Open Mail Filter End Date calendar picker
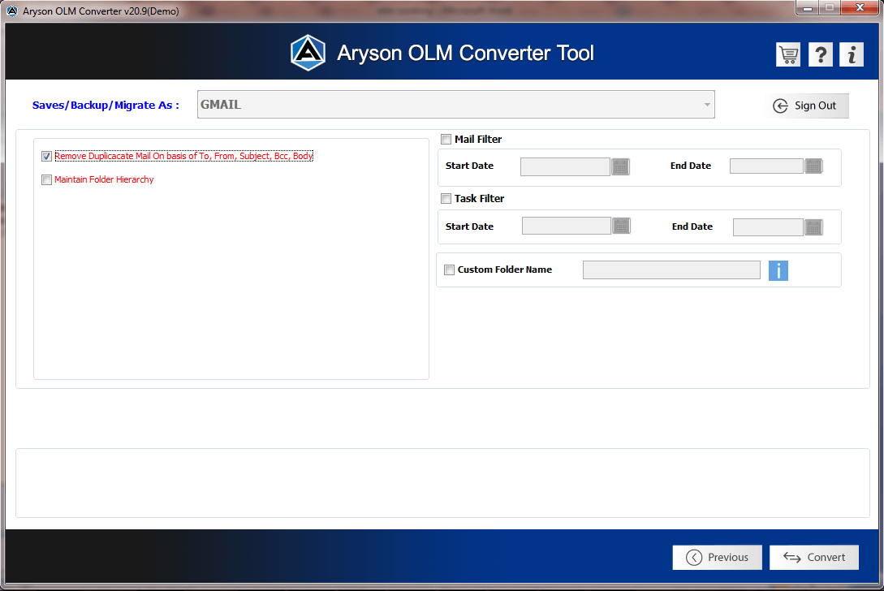Screen dimensions: 884x591 [813, 166]
